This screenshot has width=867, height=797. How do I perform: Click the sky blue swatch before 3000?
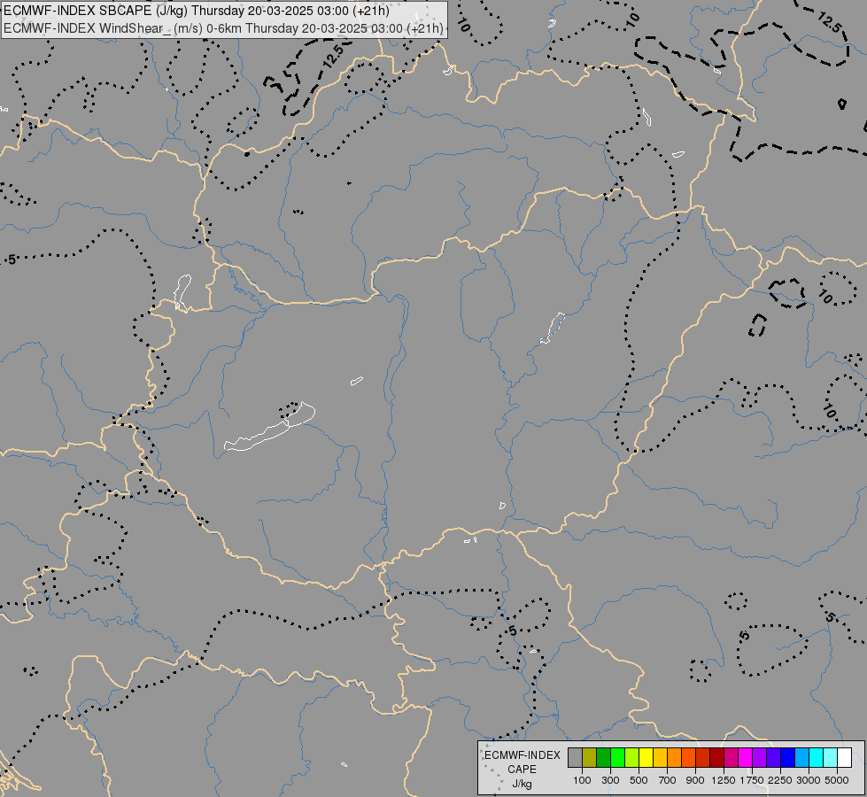(x=802, y=757)
